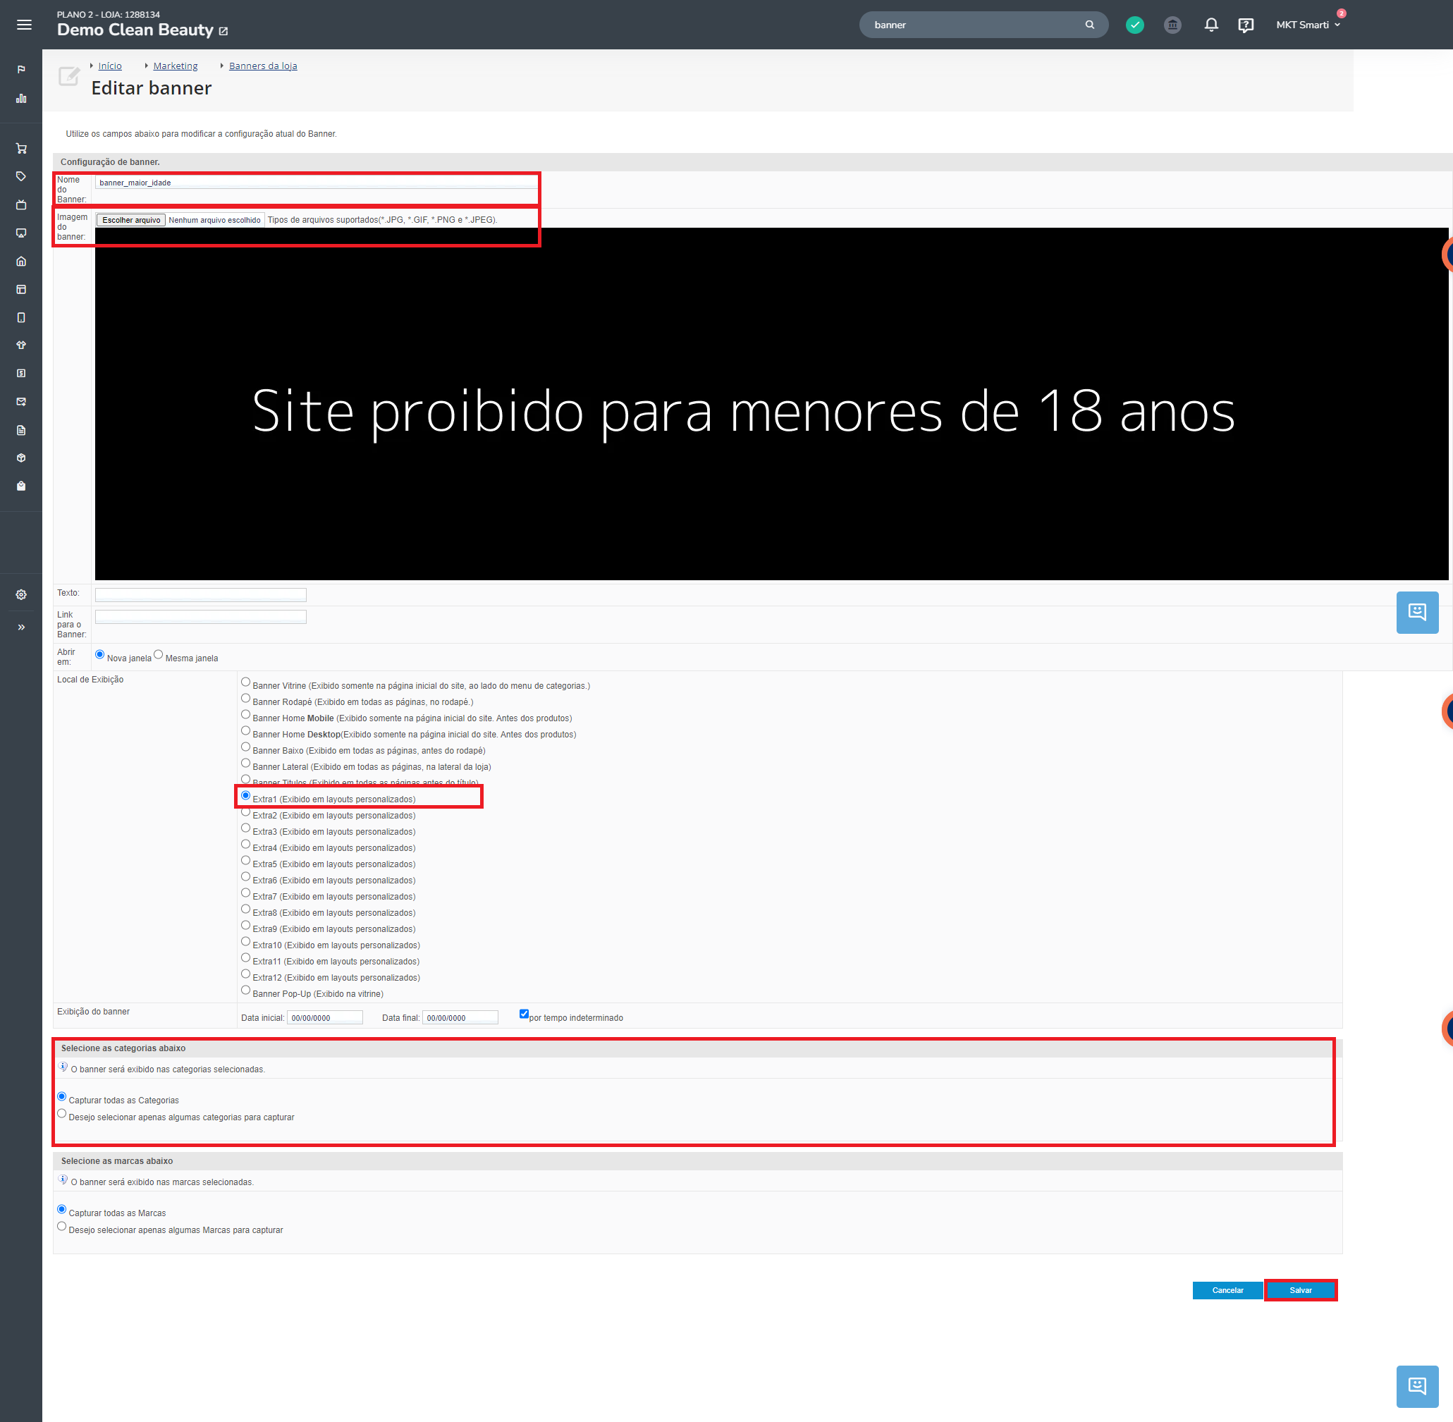Go to Marketing breadcrumb
The width and height of the screenshot is (1453, 1422).
click(176, 66)
